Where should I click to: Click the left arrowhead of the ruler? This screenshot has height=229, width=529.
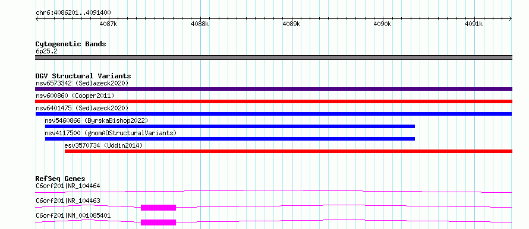coord(37,19)
